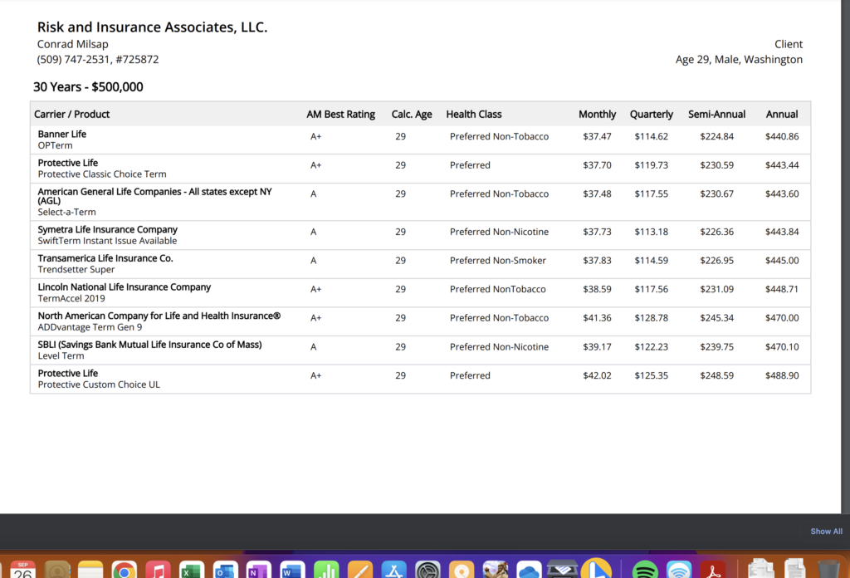Click the $230.67 semi-annual premium
The width and height of the screenshot is (850, 578).
pos(716,194)
